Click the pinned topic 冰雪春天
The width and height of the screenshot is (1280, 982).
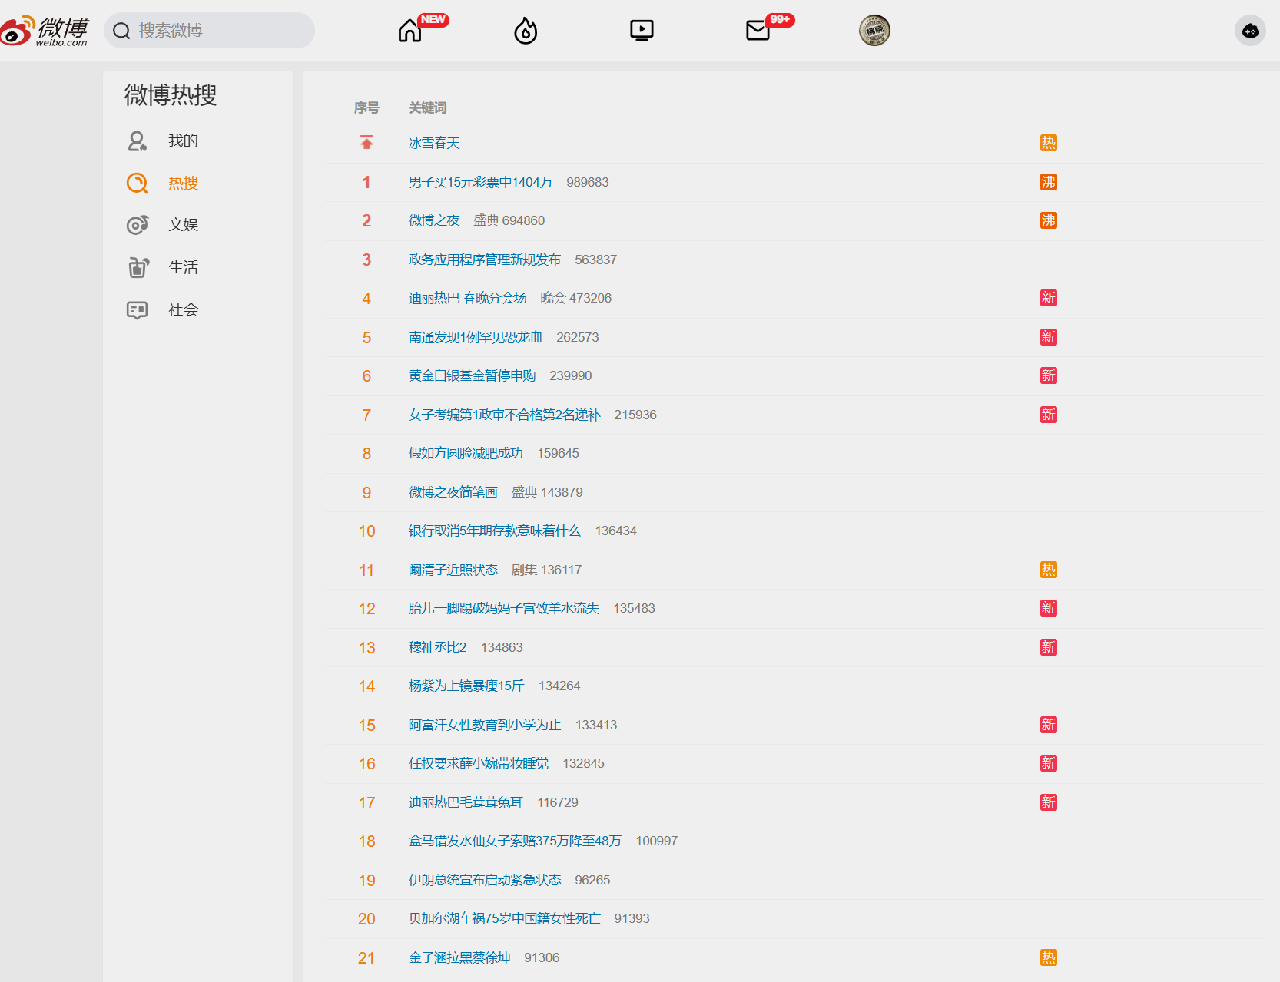pyautogui.click(x=433, y=143)
